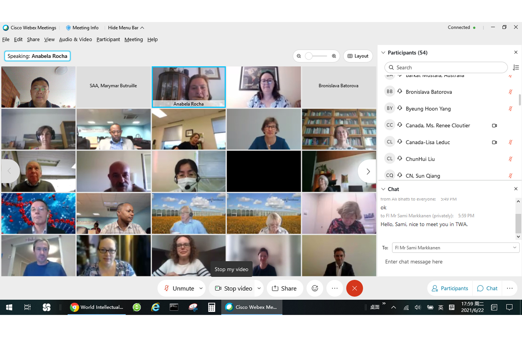Stop video using the camera button
Screen dimensions: 522x337
pyautogui.click(x=234, y=288)
